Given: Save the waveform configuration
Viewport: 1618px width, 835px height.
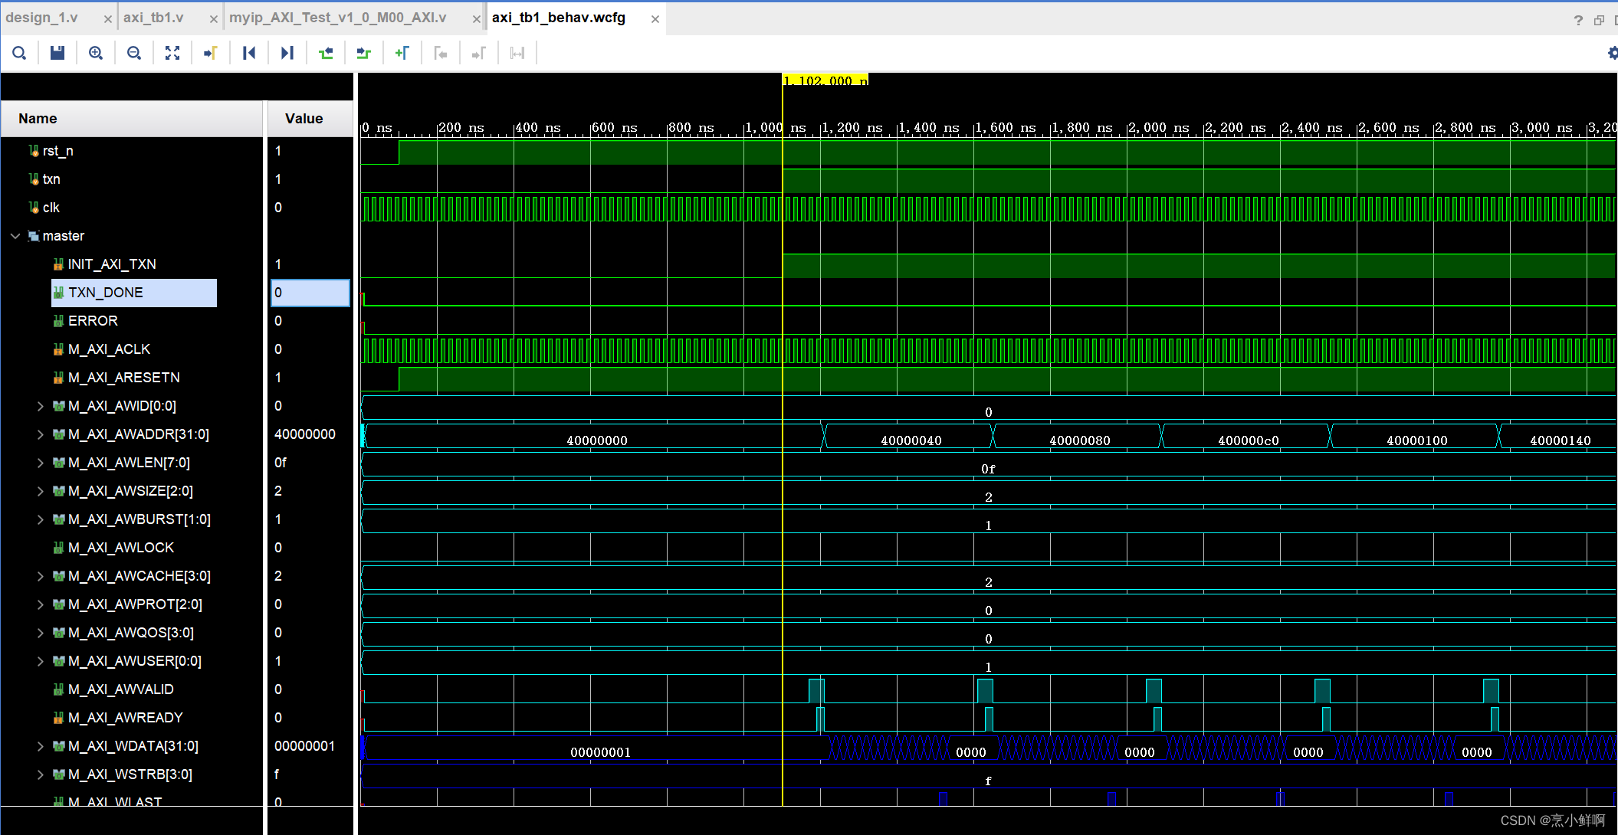Looking at the screenshot, I should coord(57,53).
